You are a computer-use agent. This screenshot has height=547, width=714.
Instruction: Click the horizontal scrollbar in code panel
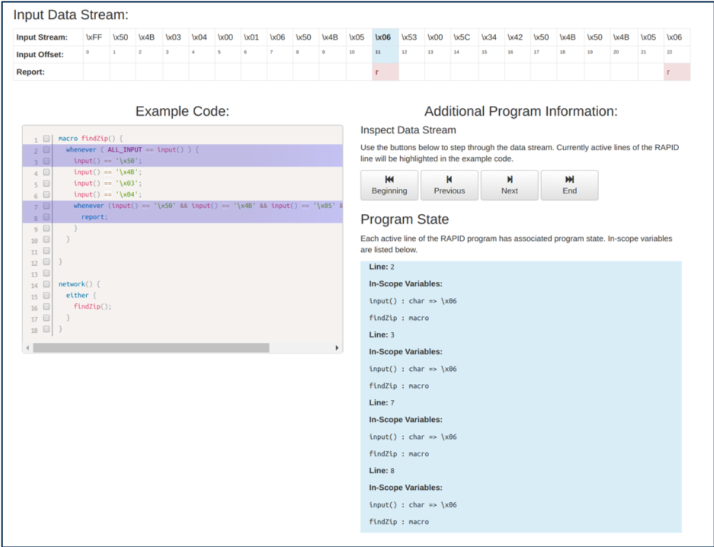click(151, 348)
